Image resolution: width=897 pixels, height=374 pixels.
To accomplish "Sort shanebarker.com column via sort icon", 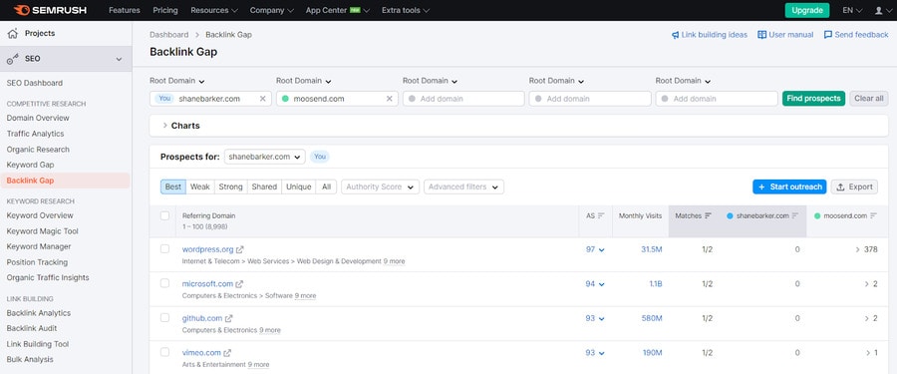I will [x=795, y=216].
